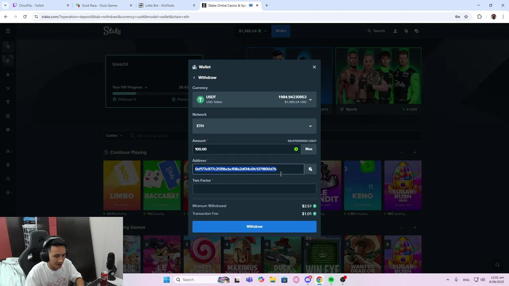509x286 pixels.
Task: Click the USDT Tether coin icon
Action: click(x=200, y=99)
